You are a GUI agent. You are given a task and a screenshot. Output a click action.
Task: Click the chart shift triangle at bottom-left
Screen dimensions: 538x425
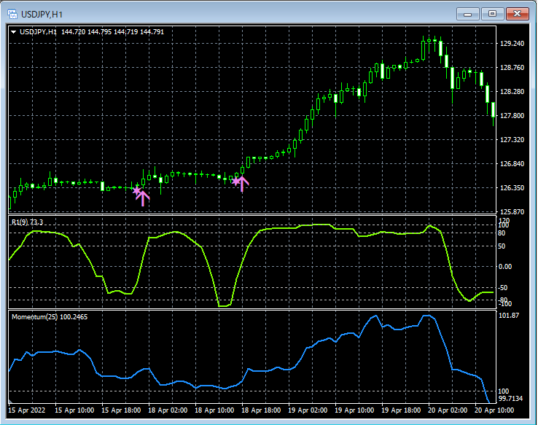[x=11, y=402]
